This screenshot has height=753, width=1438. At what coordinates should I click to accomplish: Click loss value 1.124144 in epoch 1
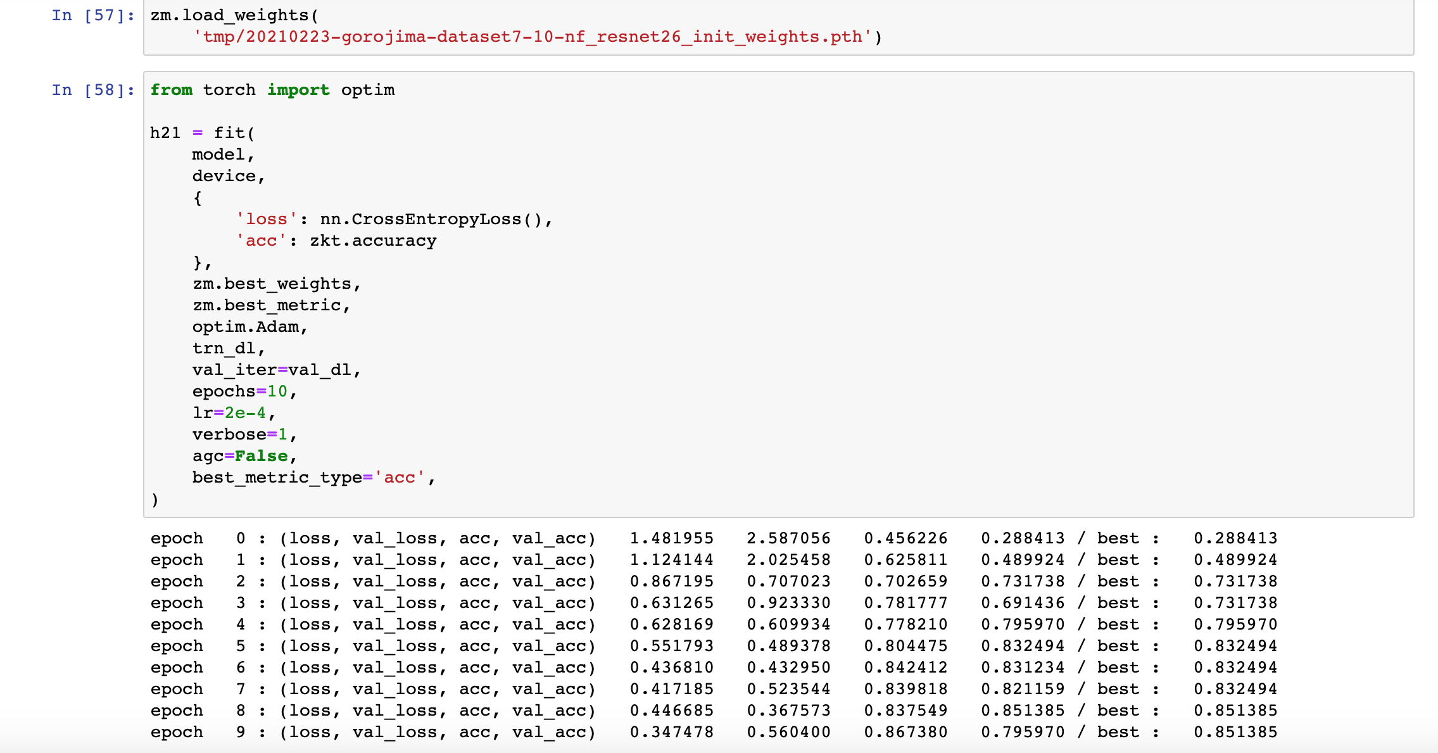click(x=672, y=560)
